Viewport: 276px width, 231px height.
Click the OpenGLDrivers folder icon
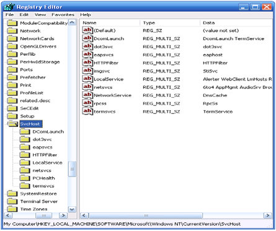[12, 46]
